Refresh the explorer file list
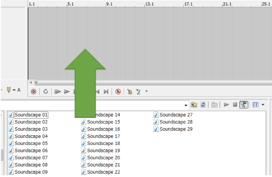Screen dimensions: 272x177 click(203, 105)
